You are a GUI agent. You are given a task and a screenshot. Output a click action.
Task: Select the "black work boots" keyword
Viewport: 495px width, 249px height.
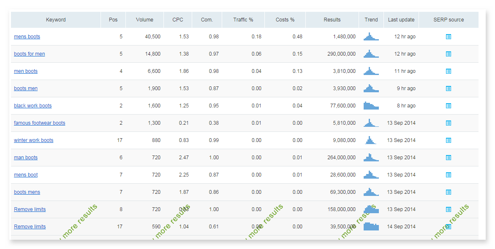[33, 106]
